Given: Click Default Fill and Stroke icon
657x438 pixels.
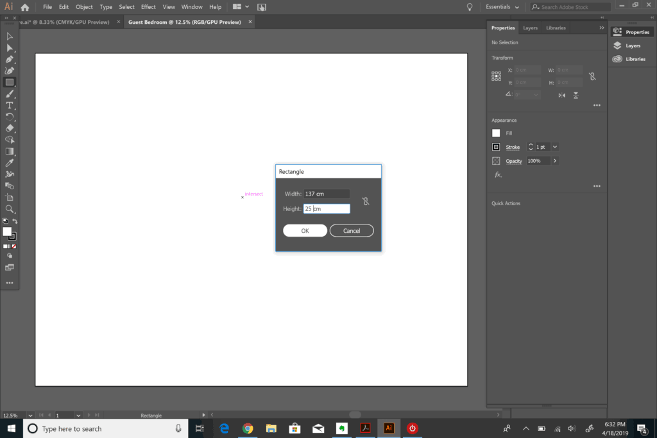Looking at the screenshot, I should point(5,221).
